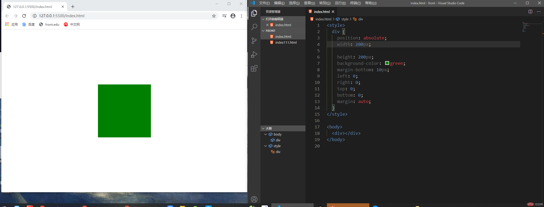Collapse the 大纲 outline section
The width and height of the screenshot is (544, 207).
pos(263,128)
